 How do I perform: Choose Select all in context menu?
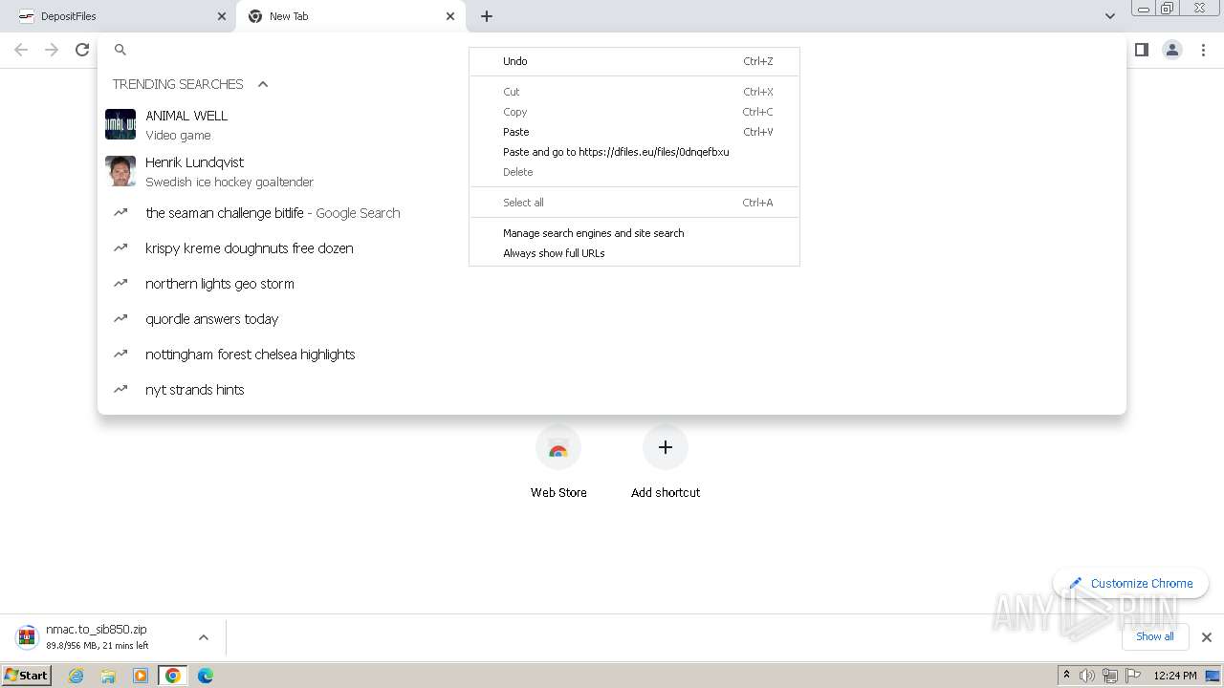pos(634,203)
